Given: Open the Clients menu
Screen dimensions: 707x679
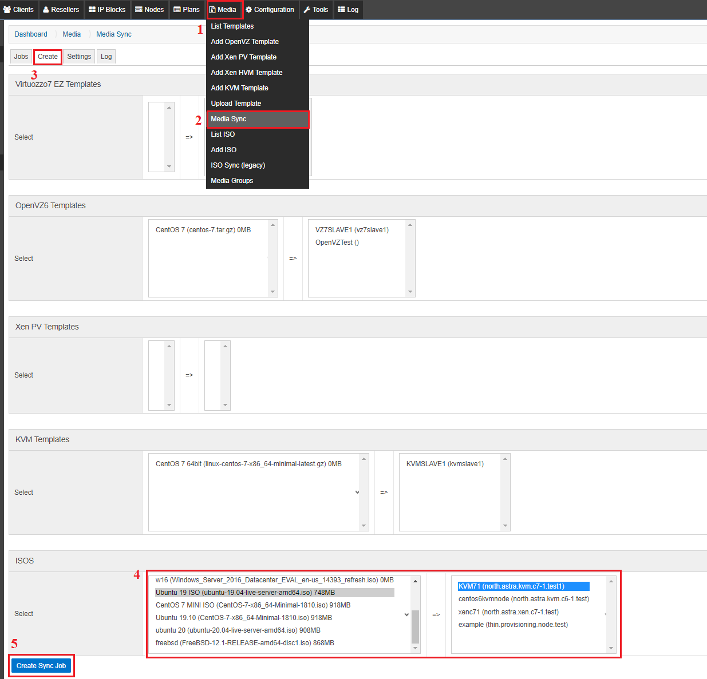Looking at the screenshot, I should [19, 10].
